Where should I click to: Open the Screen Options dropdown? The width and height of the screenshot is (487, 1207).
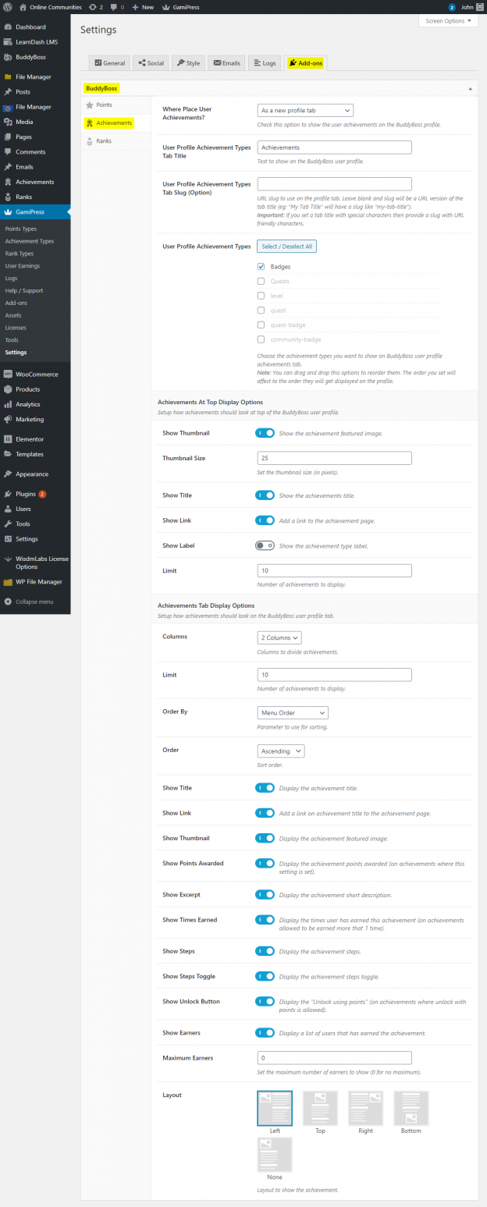(448, 21)
